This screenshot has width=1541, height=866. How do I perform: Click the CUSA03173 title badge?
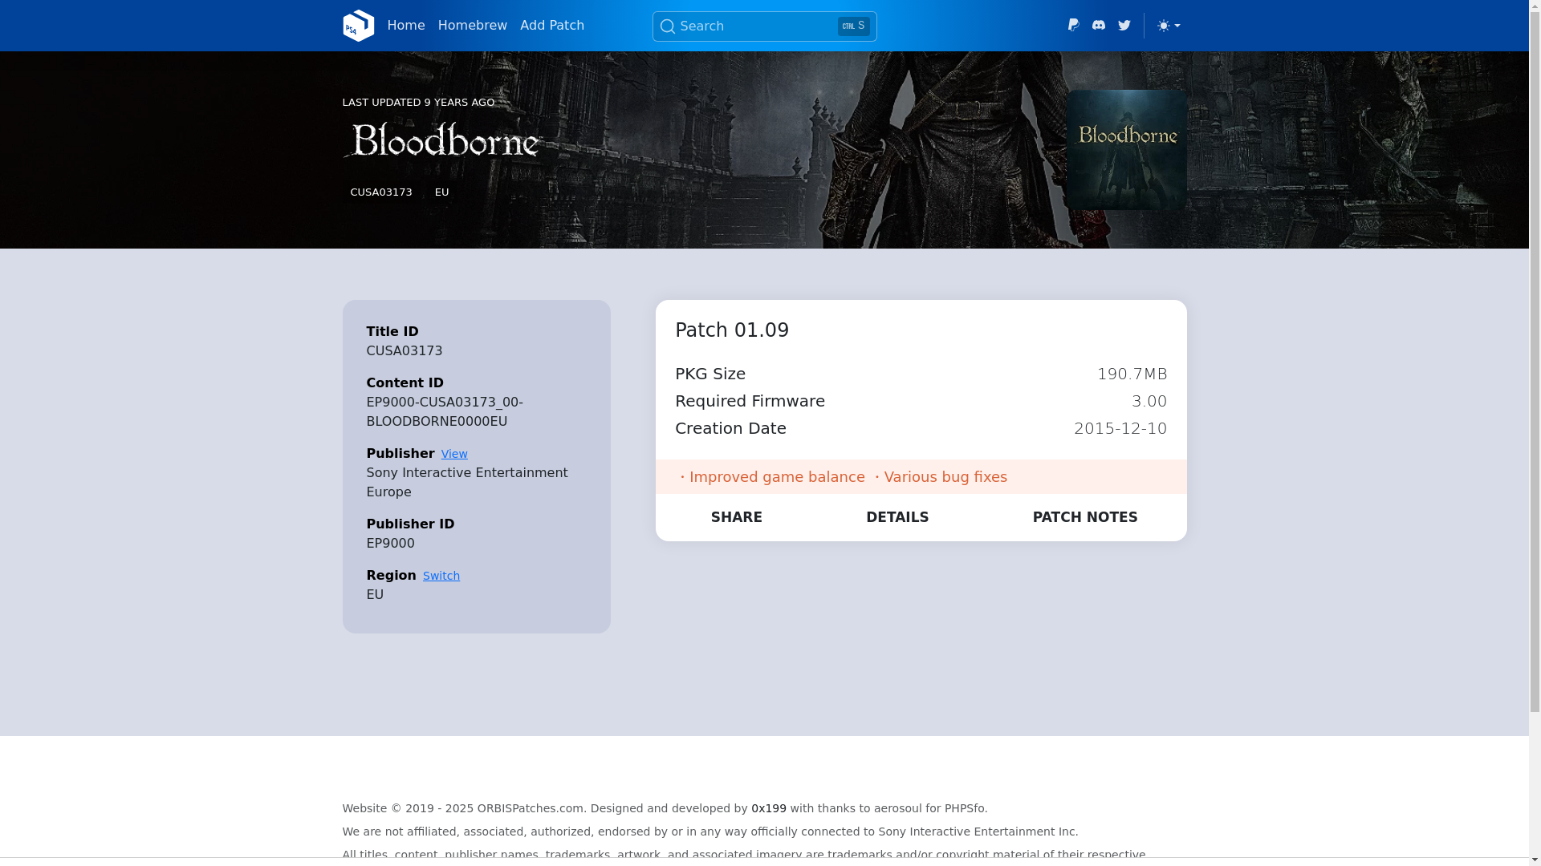[381, 192]
